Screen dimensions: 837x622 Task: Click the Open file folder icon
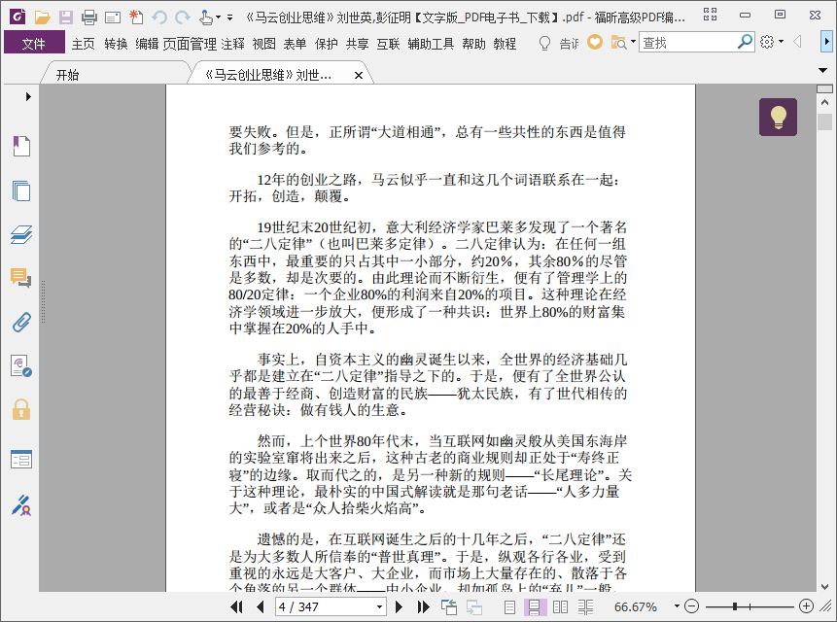pyautogui.click(x=42, y=17)
